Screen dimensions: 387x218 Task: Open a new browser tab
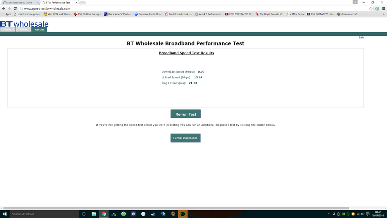(x=83, y=3)
